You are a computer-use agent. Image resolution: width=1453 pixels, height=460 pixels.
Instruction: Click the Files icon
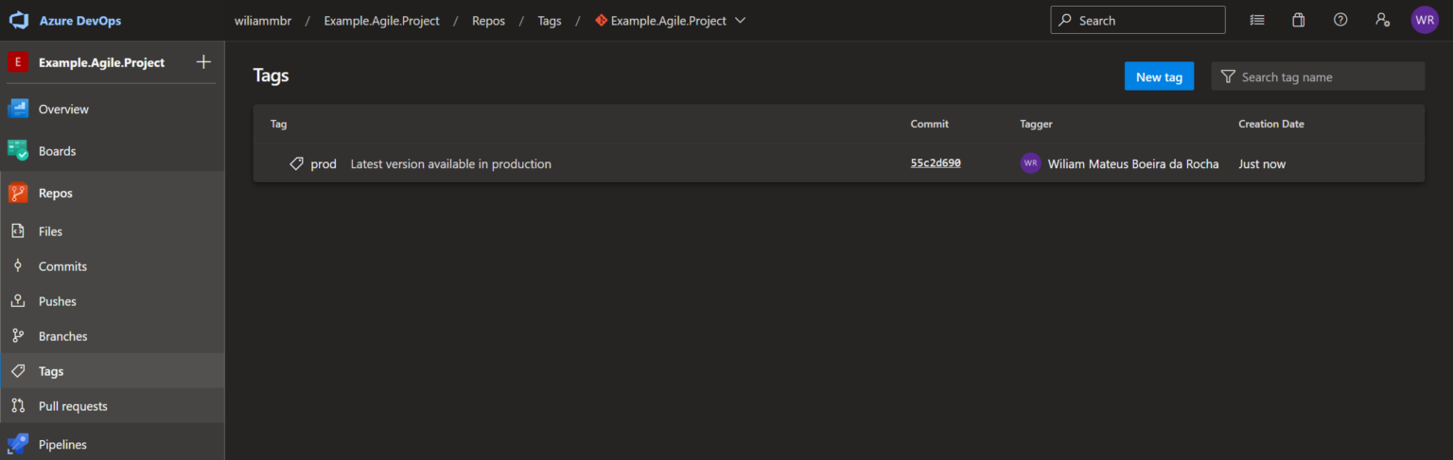(x=18, y=231)
